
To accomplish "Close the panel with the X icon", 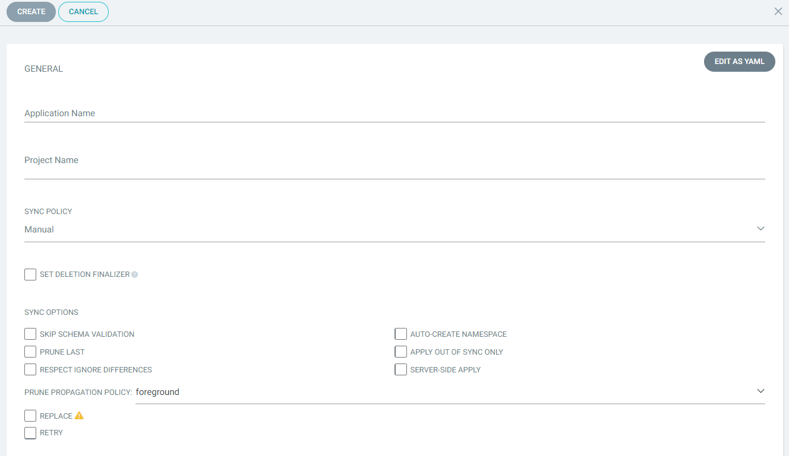I will pos(778,11).
